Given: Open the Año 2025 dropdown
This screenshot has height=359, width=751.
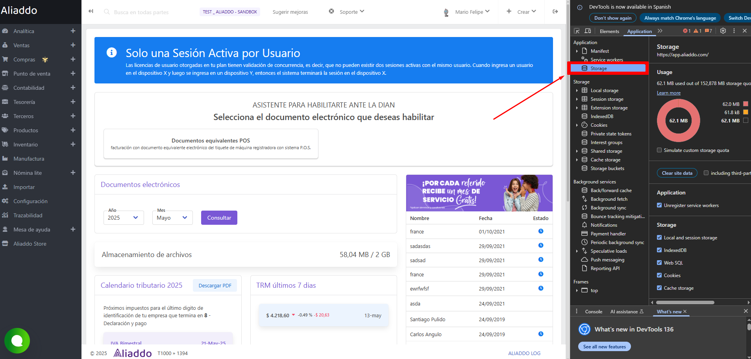Looking at the screenshot, I should pyautogui.click(x=124, y=218).
